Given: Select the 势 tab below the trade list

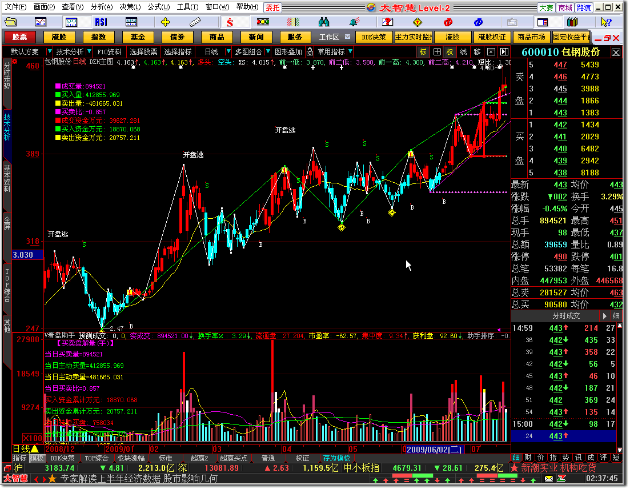Looking at the screenshot, I should tap(565, 458).
